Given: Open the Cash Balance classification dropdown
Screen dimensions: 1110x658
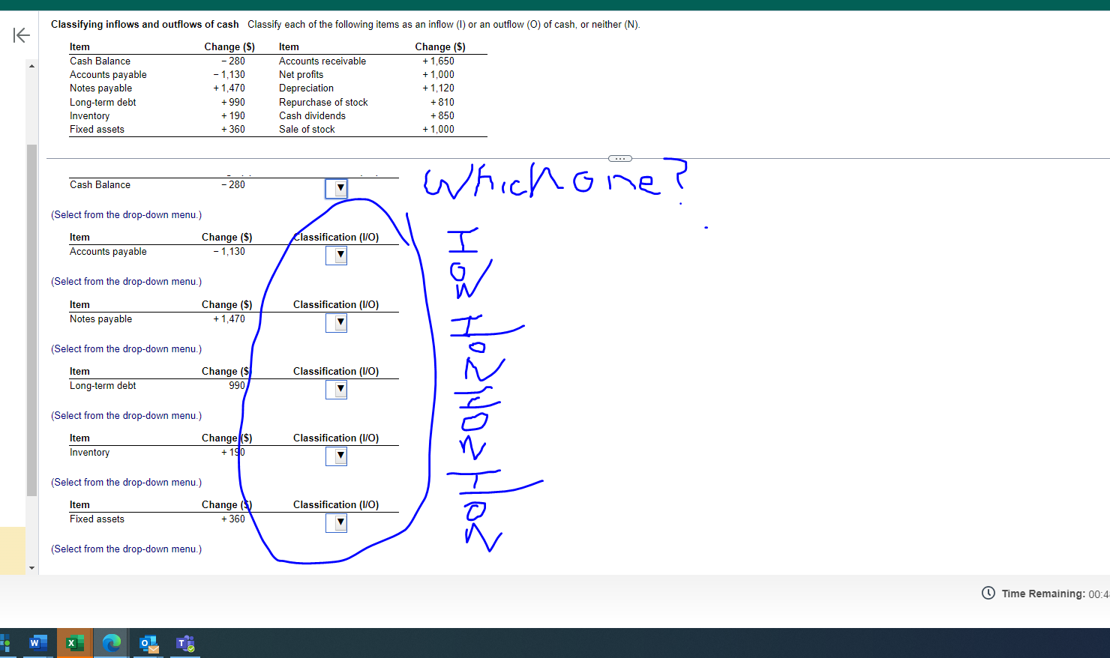Looking at the screenshot, I should pyautogui.click(x=337, y=188).
